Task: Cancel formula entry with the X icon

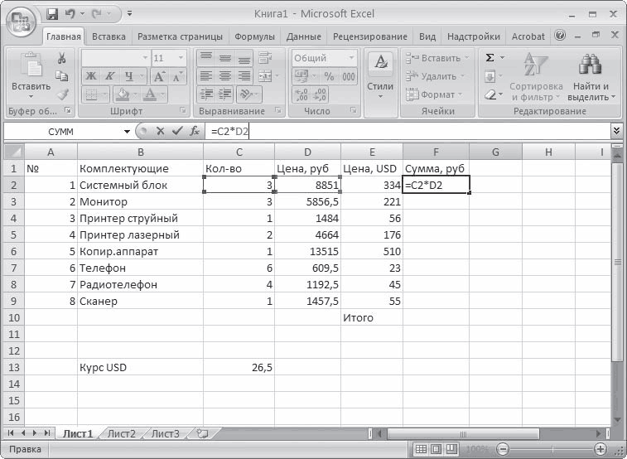Action: coord(160,131)
